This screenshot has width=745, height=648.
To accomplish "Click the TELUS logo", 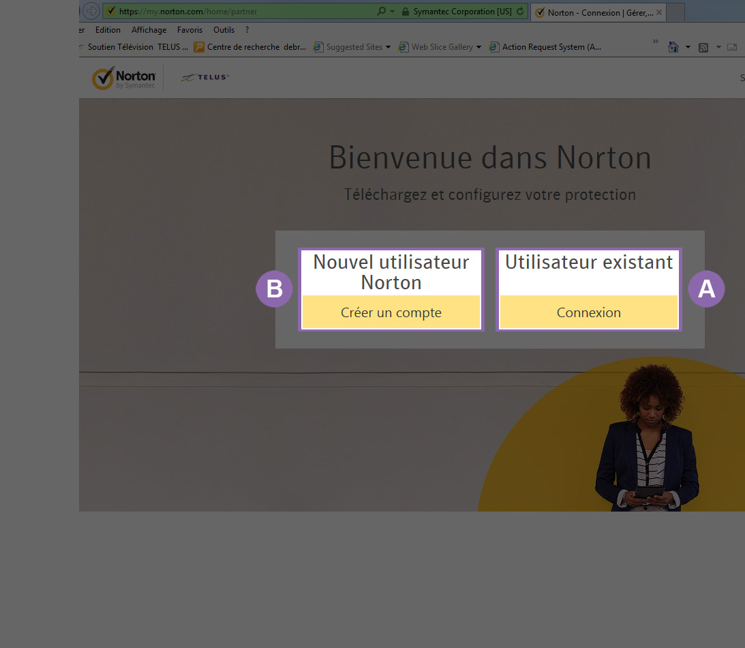I will (x=204, y=77).
